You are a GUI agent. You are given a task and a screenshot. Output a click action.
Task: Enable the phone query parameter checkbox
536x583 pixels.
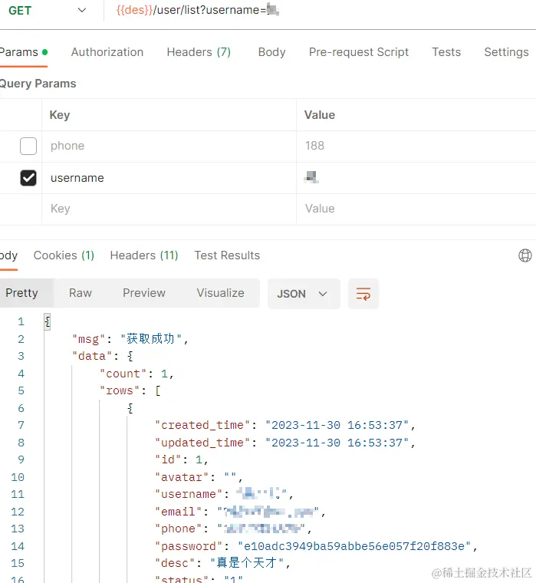coord(28,146)
